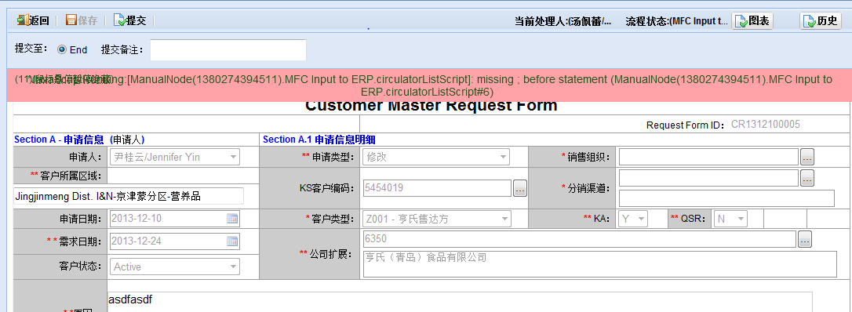Click the 当前处理人 current handler text
Image resolution: width=852 pixels, height=312 pixels.
pos(563,22)
